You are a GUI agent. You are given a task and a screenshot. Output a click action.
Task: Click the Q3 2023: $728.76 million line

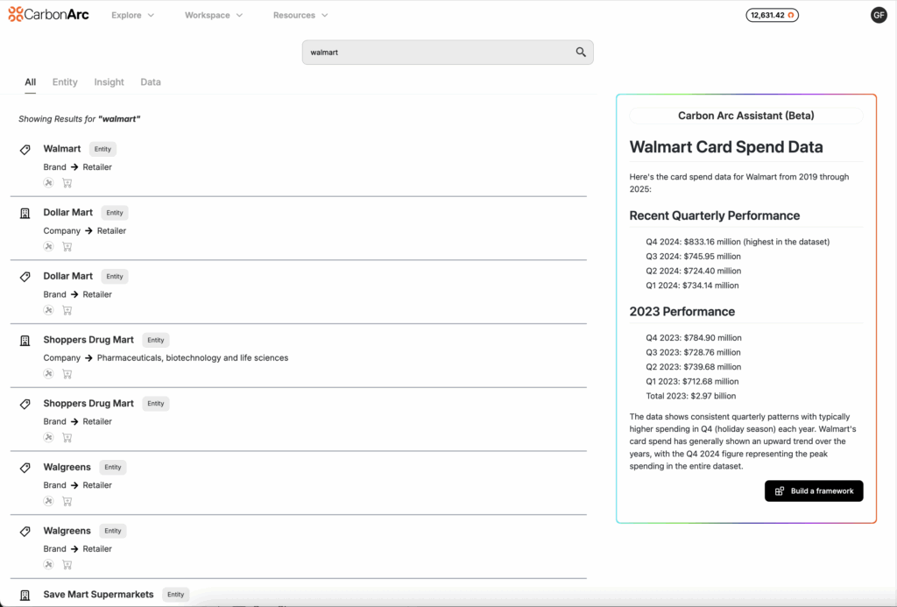[x=693, y=352]
